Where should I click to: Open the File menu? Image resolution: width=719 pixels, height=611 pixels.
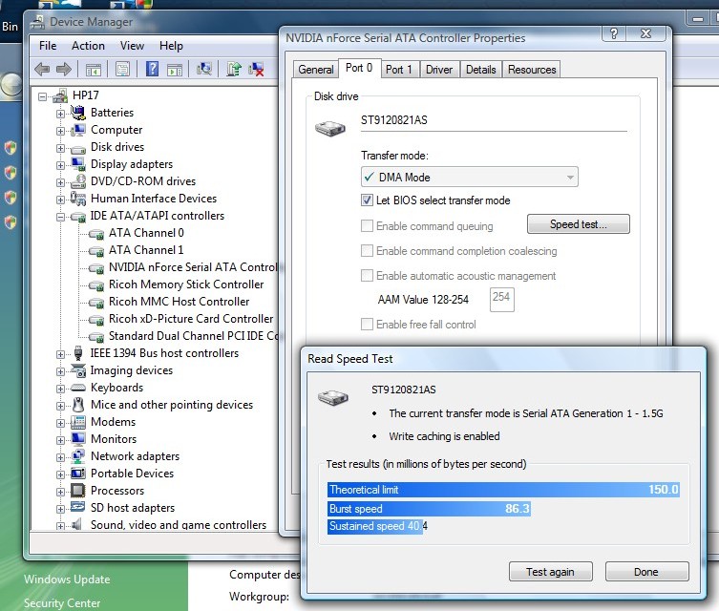(x=48, y=46)
